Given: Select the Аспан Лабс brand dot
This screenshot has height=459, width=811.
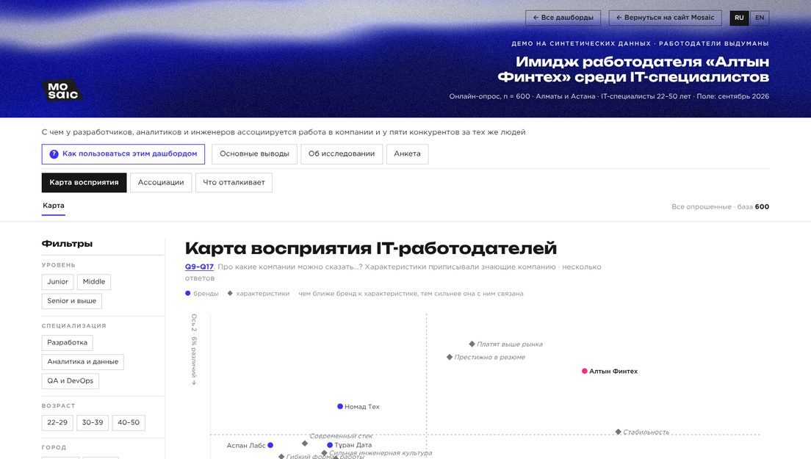Looking at the screenshot, I should 270,445.
